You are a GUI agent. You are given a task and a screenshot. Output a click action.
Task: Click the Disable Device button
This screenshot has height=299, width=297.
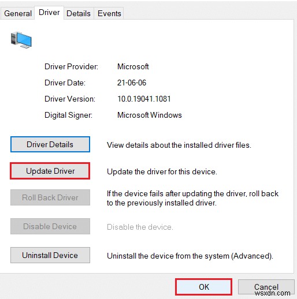point(50,226)
